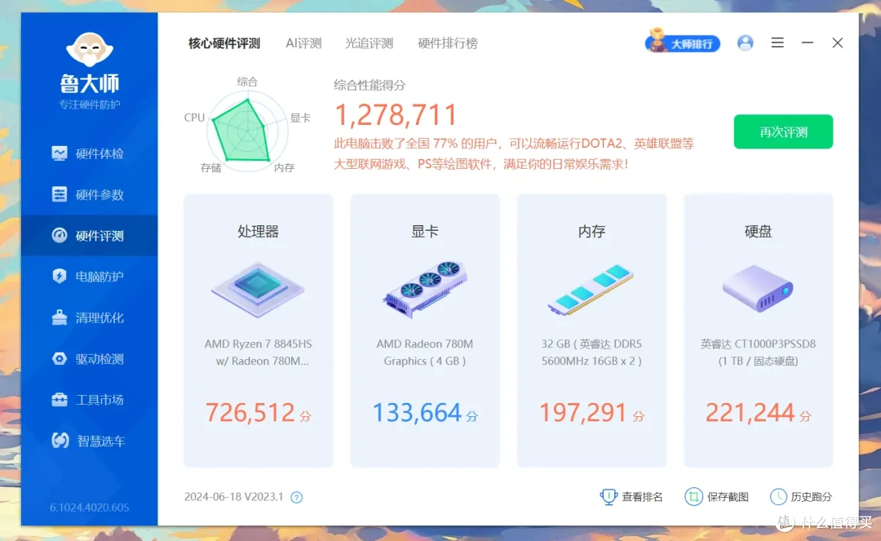Click the hard disk illustration

pyautogui.click(x=758, y=289)
